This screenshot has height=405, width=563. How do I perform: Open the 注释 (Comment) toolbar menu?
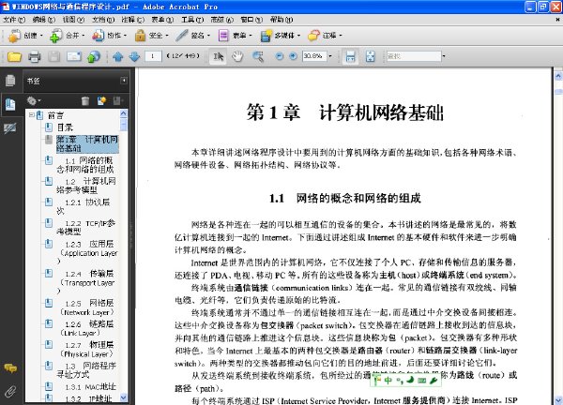(x=325, y=36)
